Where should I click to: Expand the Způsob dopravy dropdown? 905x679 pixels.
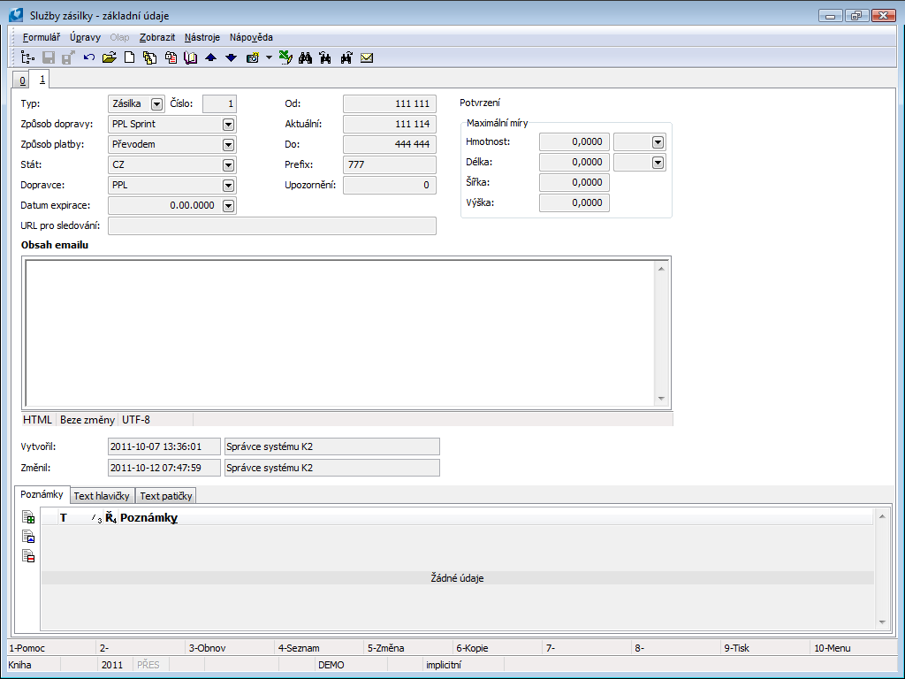229,125
